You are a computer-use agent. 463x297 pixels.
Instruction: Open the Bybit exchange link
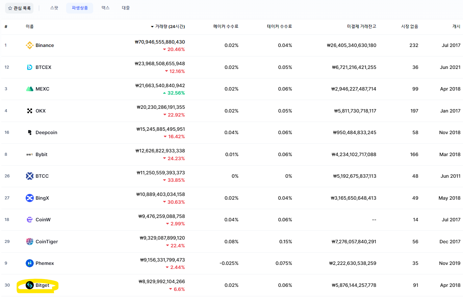[42, 154]
